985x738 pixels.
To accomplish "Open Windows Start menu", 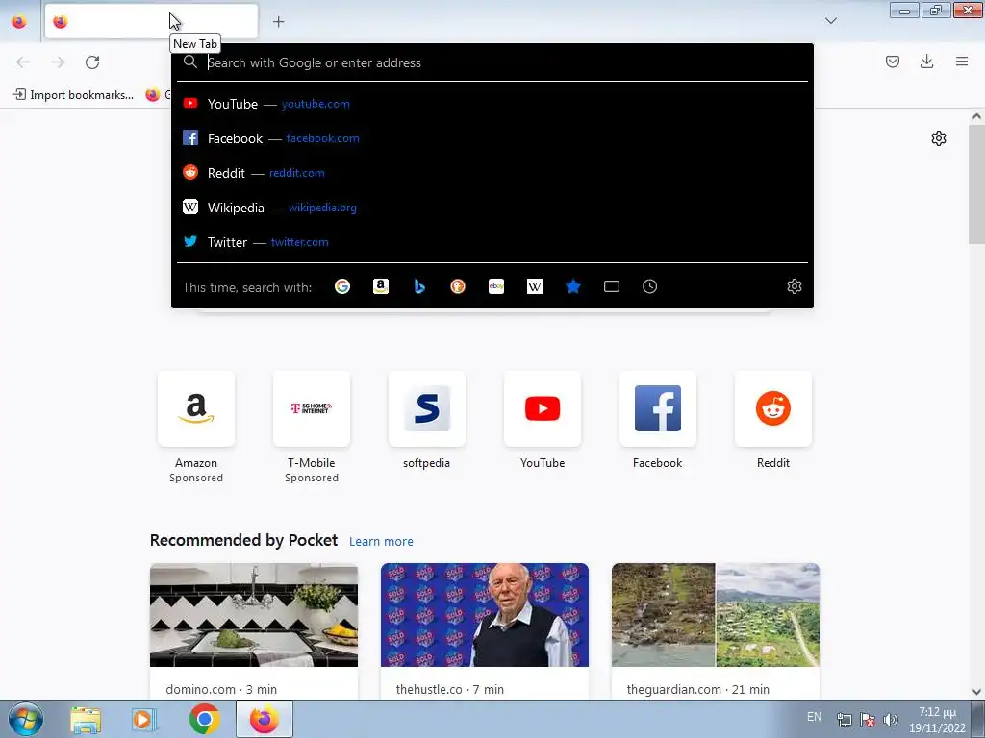I will 25,719.
